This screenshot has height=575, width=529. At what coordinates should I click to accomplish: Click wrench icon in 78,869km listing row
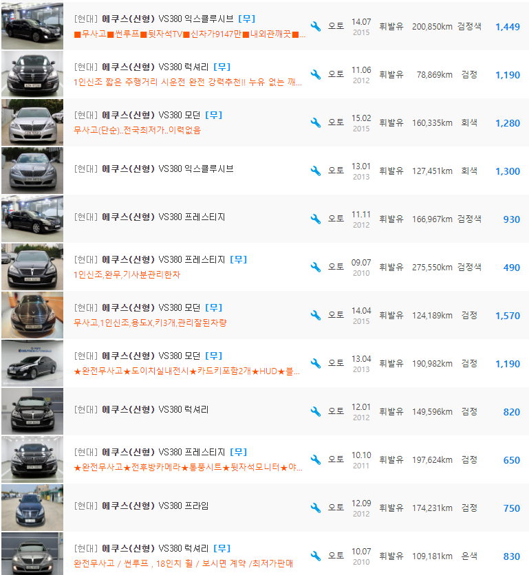coord(316,74)
